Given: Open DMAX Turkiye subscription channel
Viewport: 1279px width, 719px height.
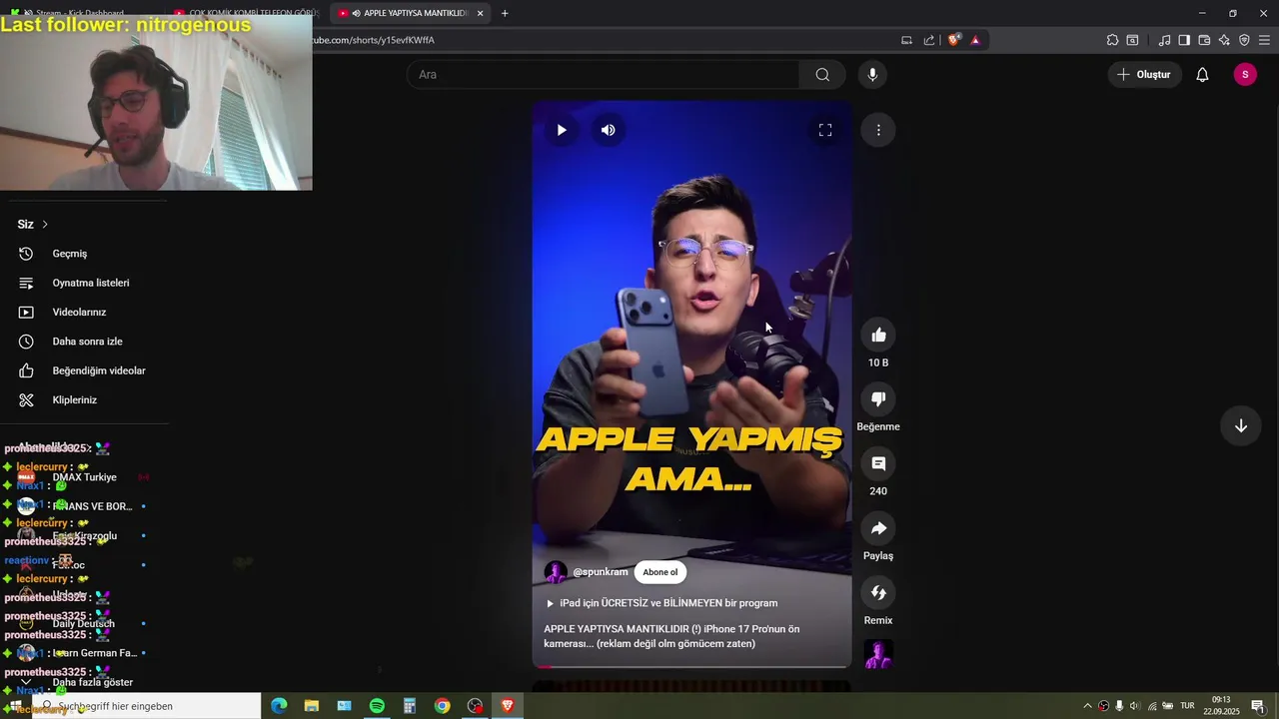Looking at the screenshot, I should [85, 477].
